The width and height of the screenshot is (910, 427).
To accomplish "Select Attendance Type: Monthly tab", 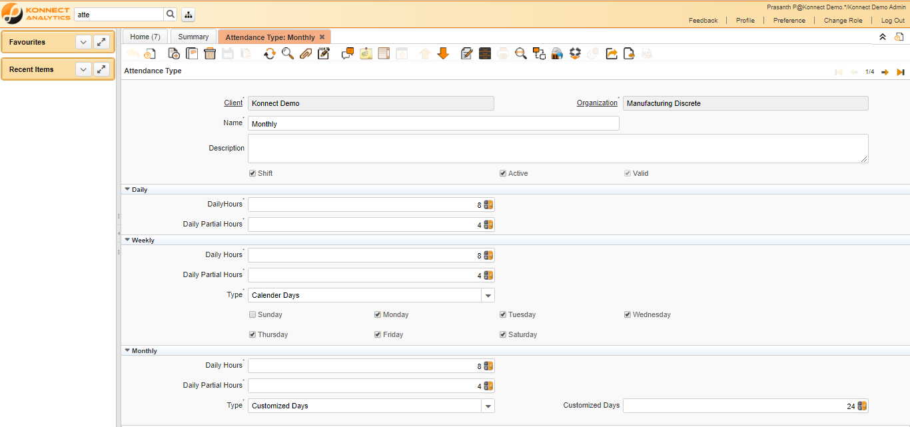I will pyautogui.click(x=270, y=37).
